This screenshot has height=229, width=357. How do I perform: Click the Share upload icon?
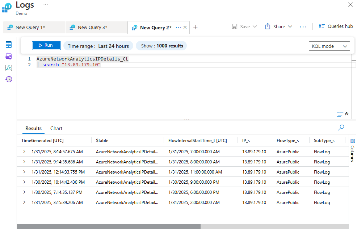pos(268,26)
